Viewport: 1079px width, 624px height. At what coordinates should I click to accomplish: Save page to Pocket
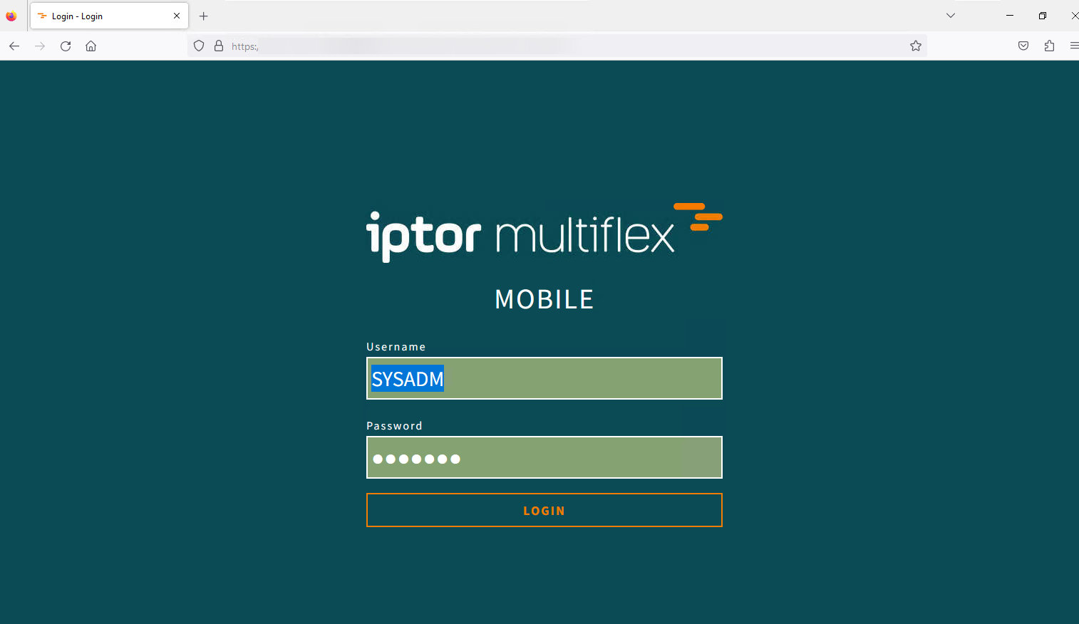point(1023,46)
